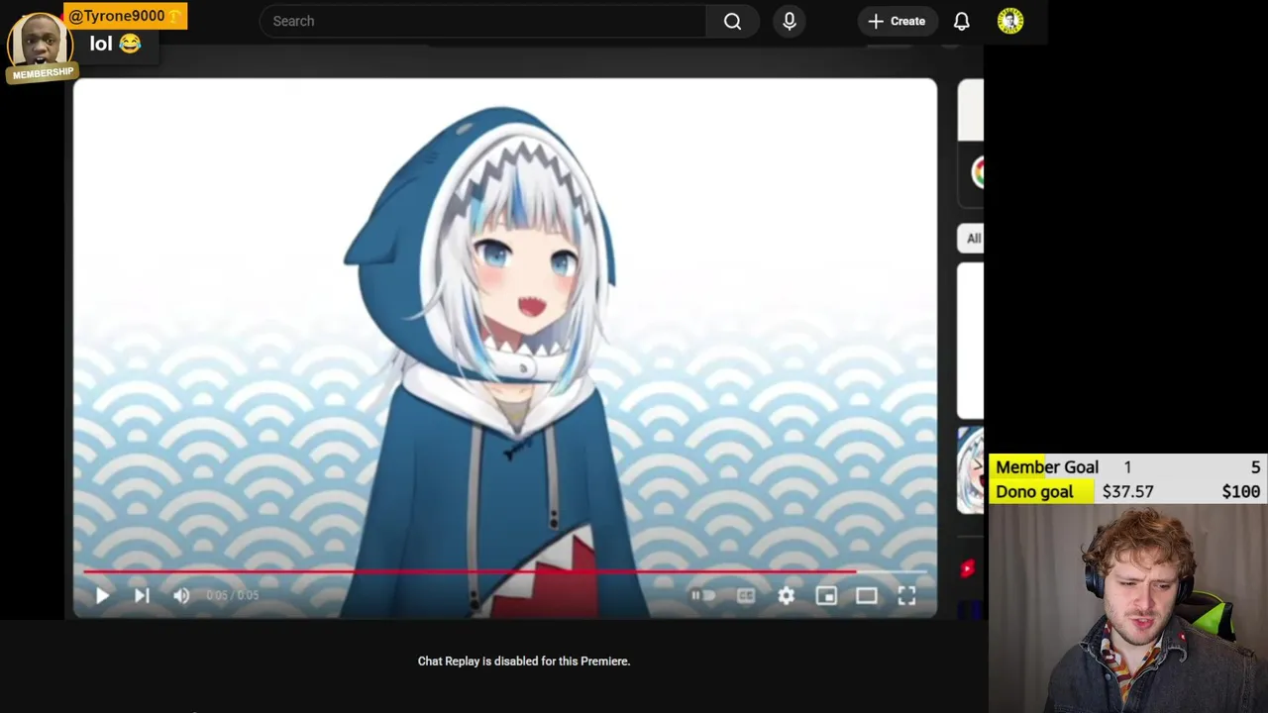Click into the Search input field
1268x713 pixels.
[x=482, y=21]
